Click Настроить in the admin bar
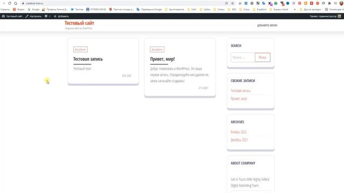 pos(33,16)
